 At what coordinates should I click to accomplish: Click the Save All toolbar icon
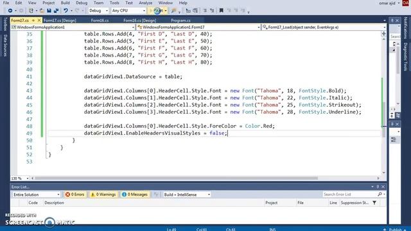pyautogui.click(x=56, y=10)
